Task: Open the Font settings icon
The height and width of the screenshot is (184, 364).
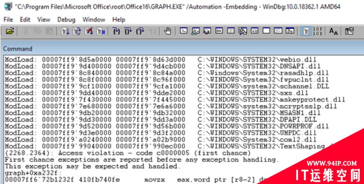Action: pyautogui.click(x=334, y=31)
